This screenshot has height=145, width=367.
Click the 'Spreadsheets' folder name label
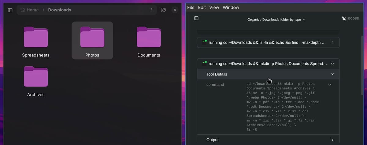pos(36,55)
